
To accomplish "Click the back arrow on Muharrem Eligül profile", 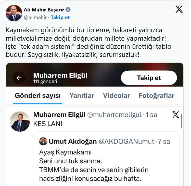I will (x=19, y=78).
